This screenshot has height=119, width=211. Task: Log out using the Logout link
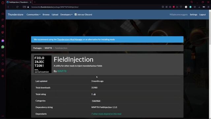[202, 15]
